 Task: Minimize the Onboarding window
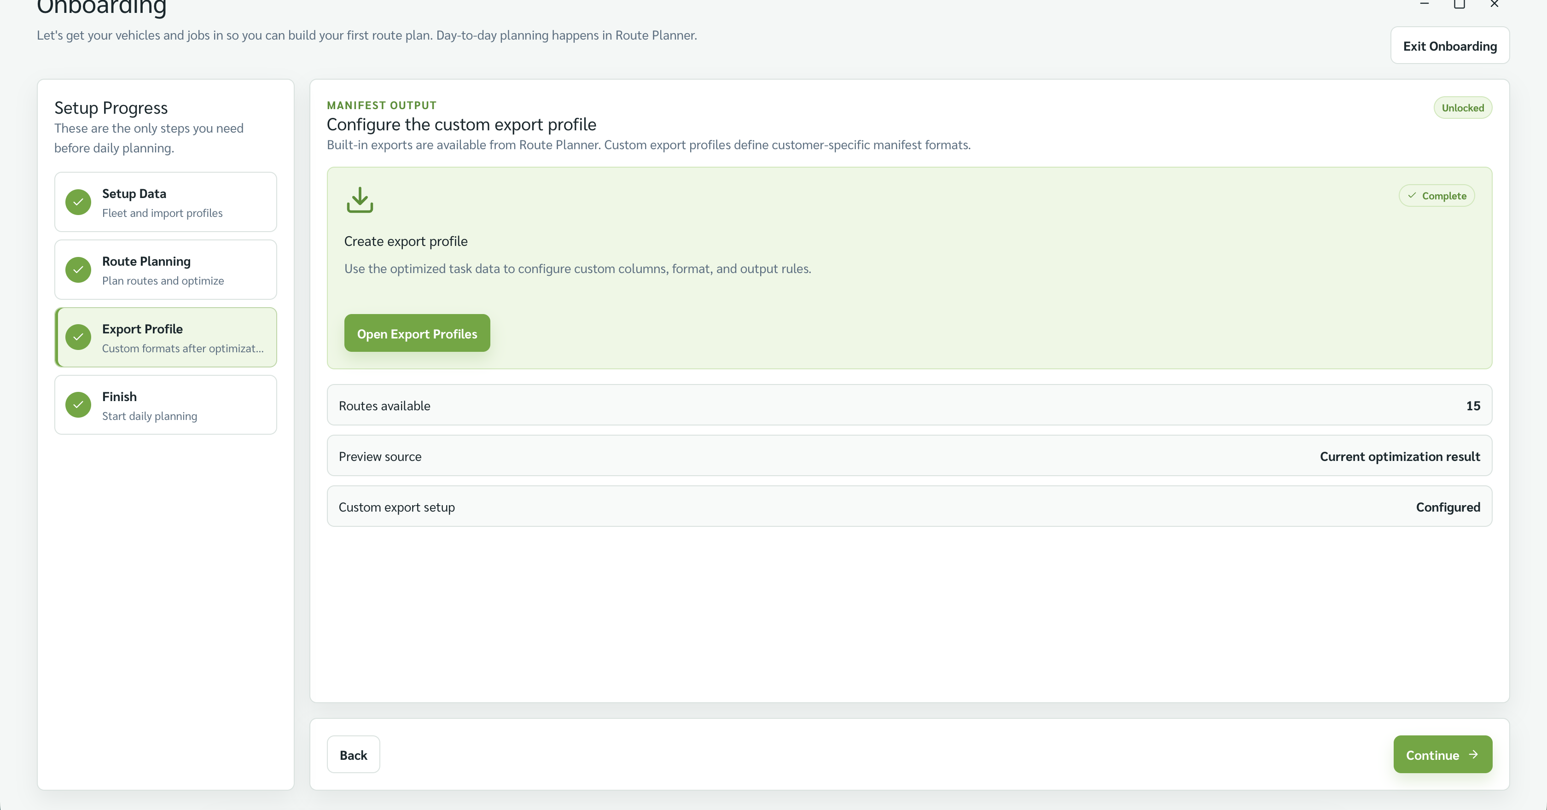tap(1424, 4)
